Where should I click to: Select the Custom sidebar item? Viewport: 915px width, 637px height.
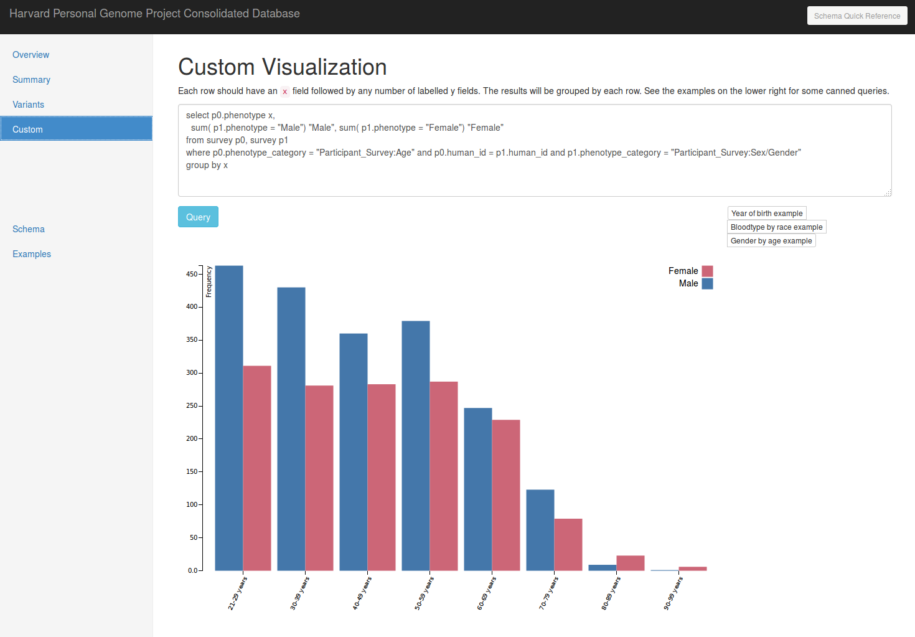76,129
